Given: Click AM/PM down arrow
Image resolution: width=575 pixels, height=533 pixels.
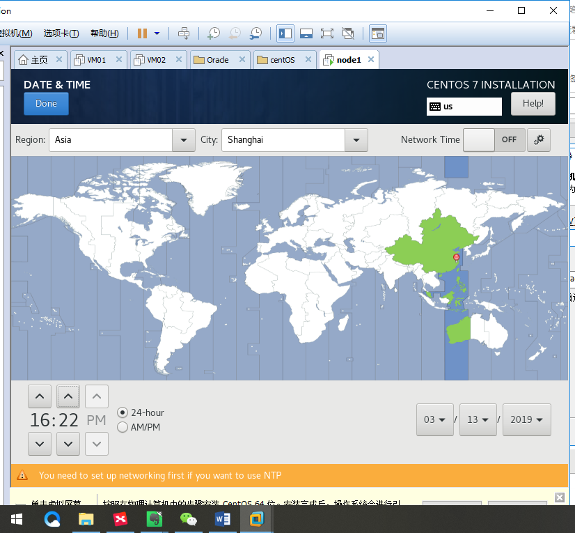Looking at the screenshot, I should [x=97, y=444].
